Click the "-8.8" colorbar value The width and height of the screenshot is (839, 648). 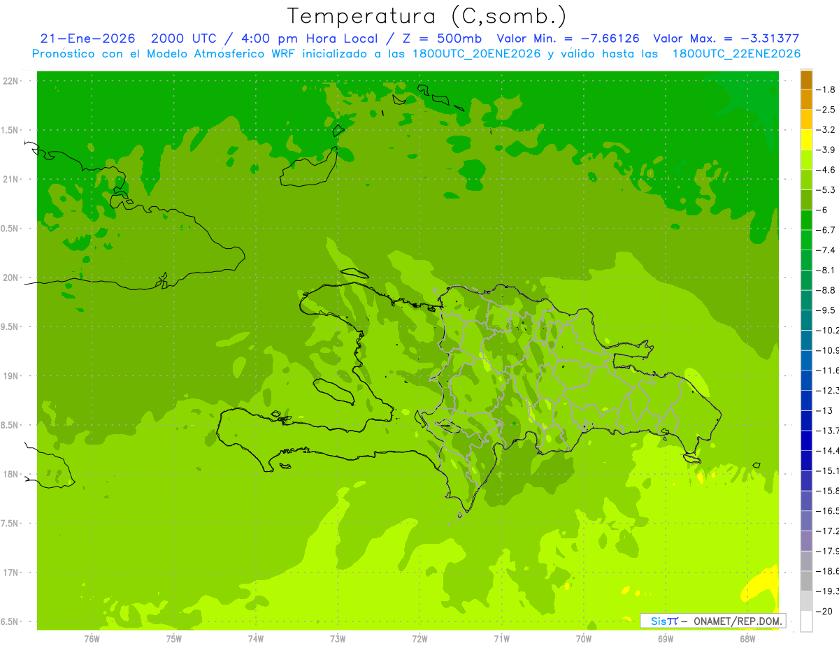pyautogui.click(x=826, y=290)
